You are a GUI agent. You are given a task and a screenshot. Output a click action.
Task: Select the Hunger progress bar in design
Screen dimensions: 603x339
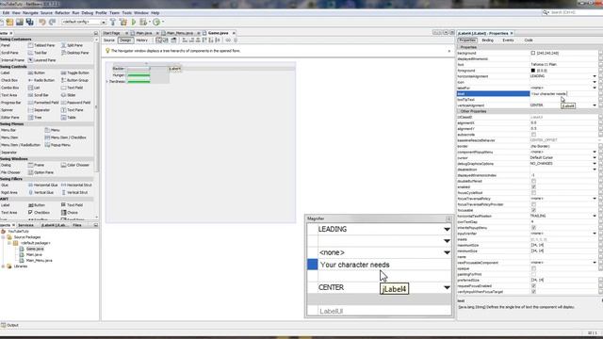139,75
